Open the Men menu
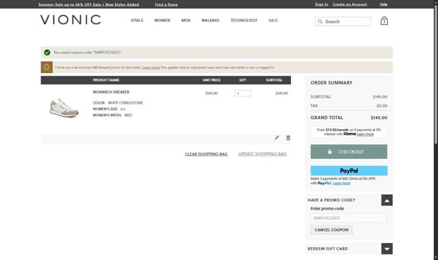This screenshot has height=260, width=438. click(185, 20)
